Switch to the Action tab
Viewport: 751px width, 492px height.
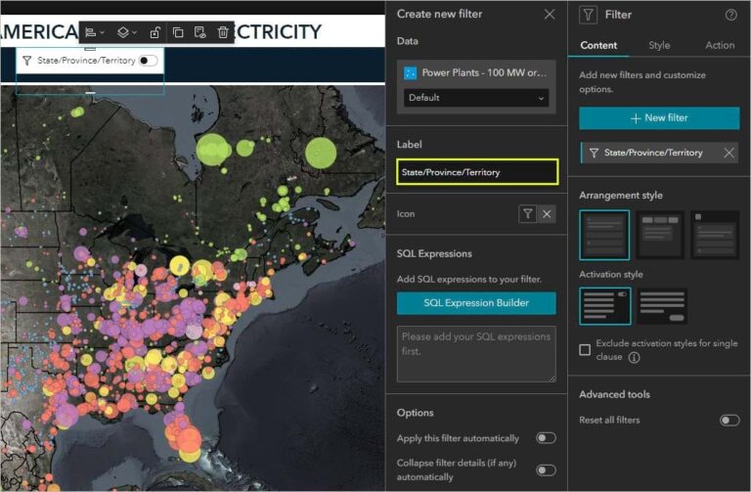pos(720,46)
